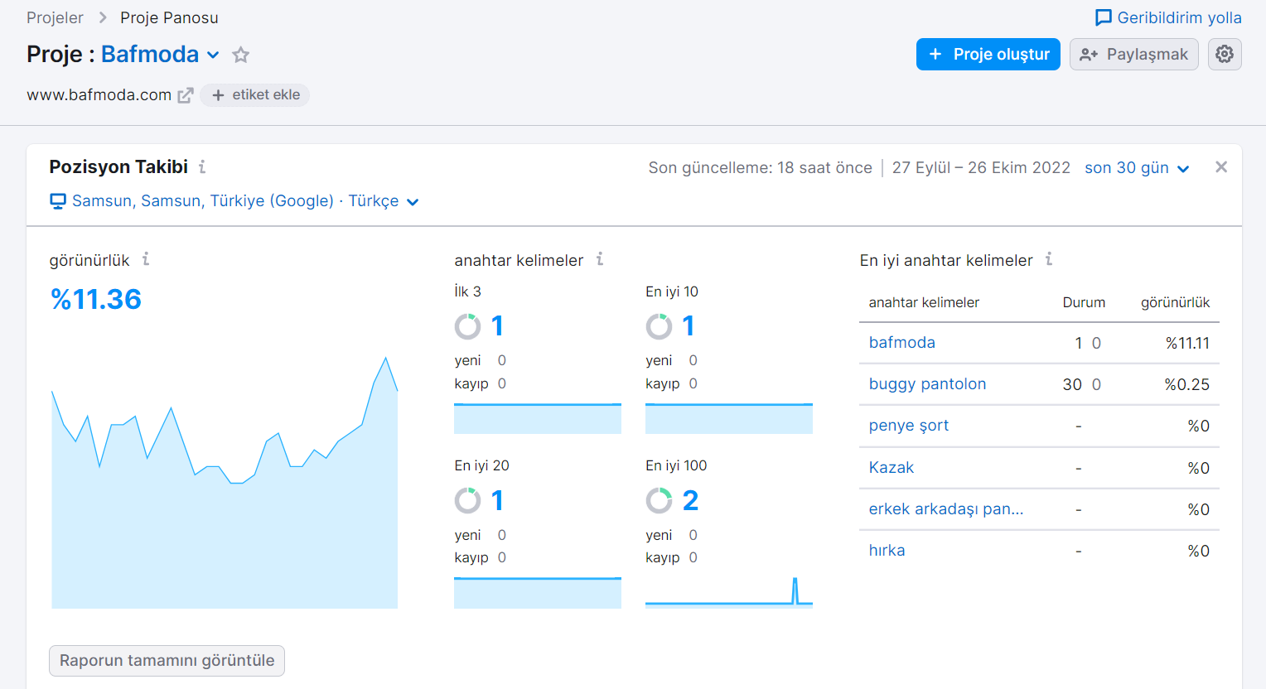
Task: Open the bafmoda keyword link
Action: [901, 343]
